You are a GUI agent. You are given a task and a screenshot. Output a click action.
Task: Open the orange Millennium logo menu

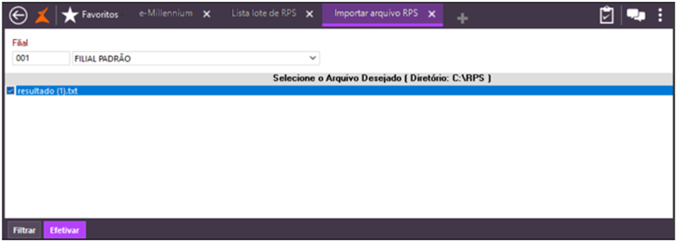click(x=42, y=16)
